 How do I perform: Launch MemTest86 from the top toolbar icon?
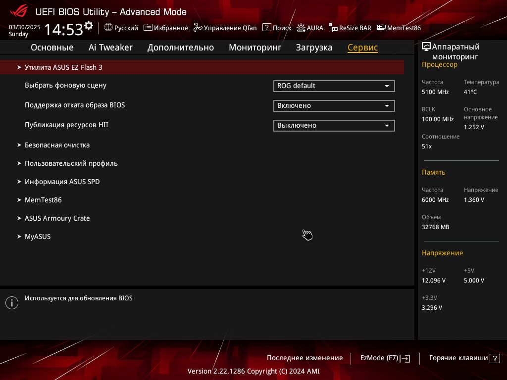pos(381,28)
